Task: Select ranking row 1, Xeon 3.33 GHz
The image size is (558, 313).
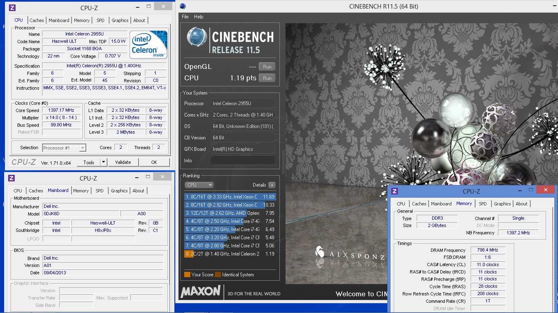Action: 230,197
